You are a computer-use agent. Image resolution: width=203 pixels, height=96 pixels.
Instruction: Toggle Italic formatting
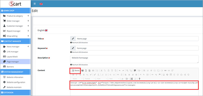coord(76,75)
